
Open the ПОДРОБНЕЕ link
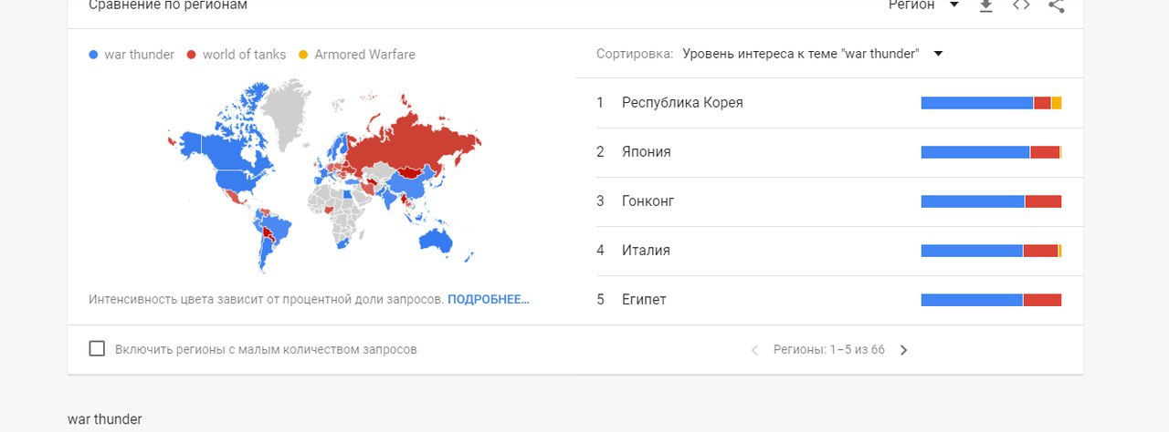tap(488, 299)
